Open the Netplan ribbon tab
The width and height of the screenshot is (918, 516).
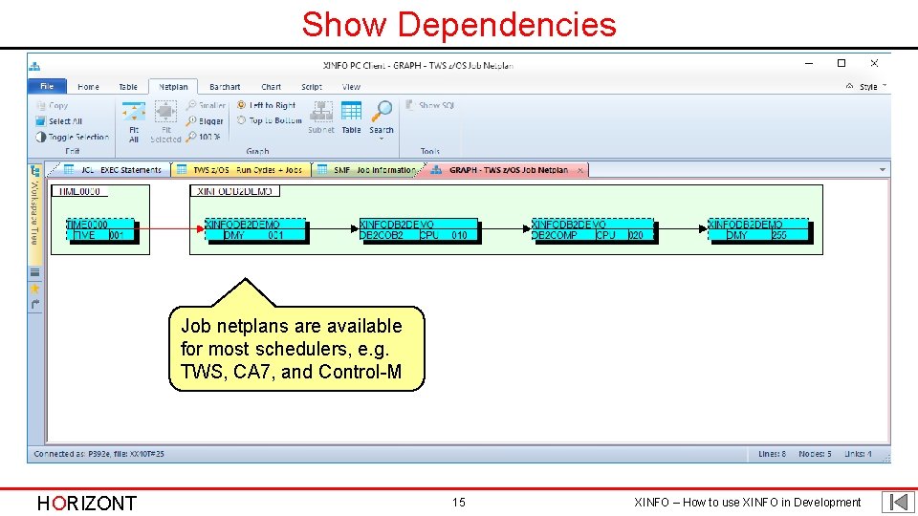coord(173,87)
